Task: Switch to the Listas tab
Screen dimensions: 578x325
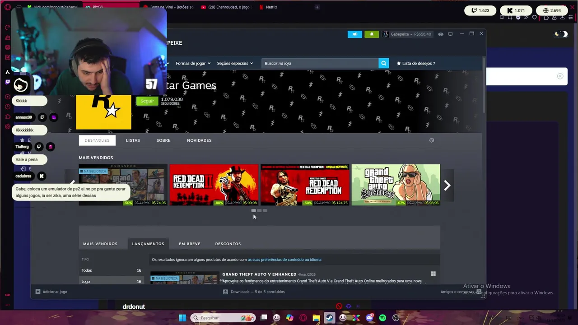Action: pos(133,140)
